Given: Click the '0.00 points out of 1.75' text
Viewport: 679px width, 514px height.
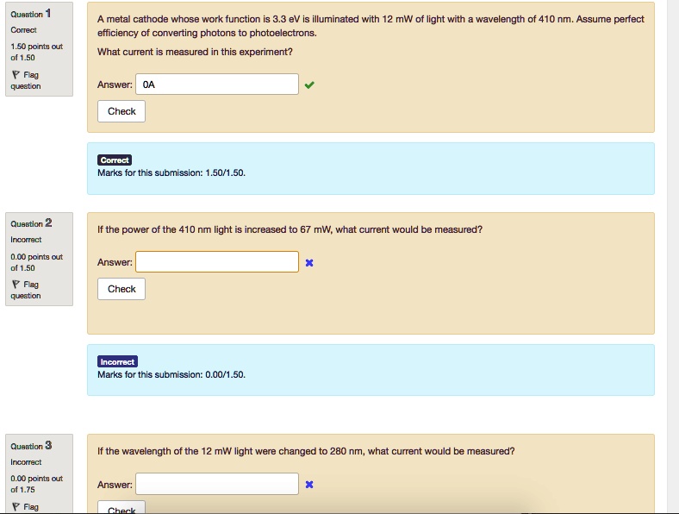Looking at the screenshot, I should coord(36,484).
